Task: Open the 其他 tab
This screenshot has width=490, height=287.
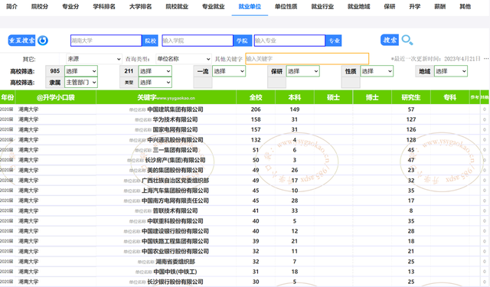Action: tap(465, 6)
